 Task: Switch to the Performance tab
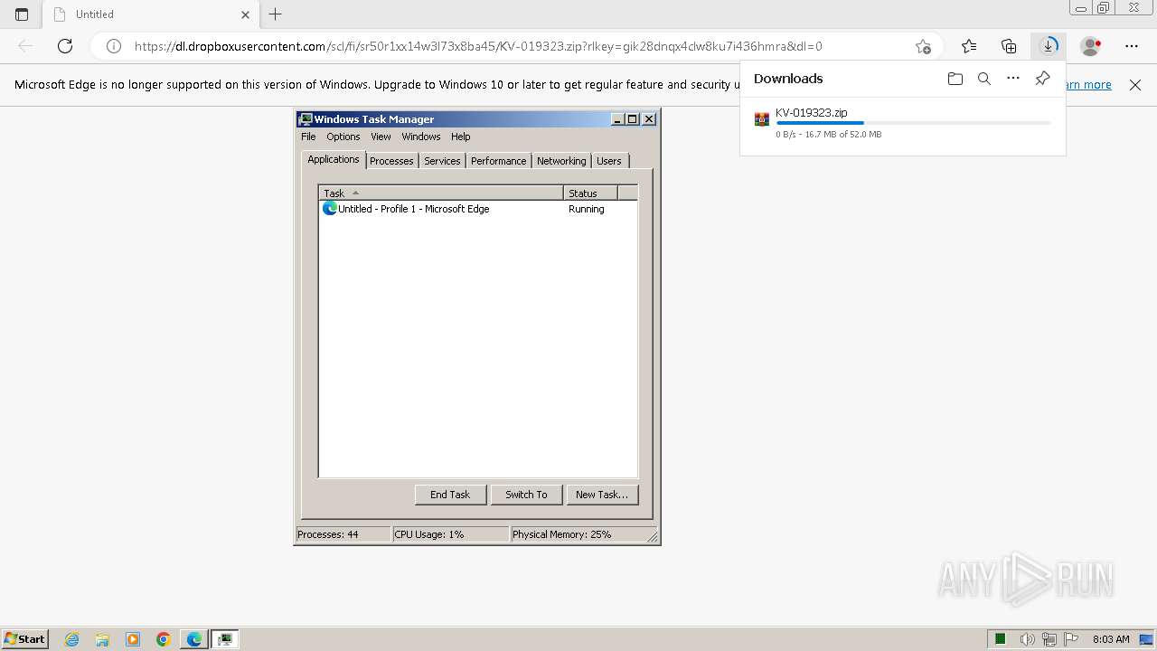point(498,161)
